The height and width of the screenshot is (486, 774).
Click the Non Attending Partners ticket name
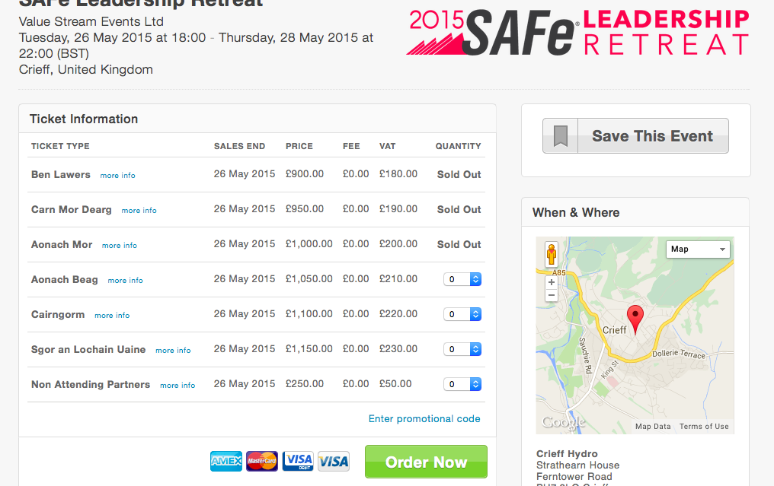click(91, 384)
